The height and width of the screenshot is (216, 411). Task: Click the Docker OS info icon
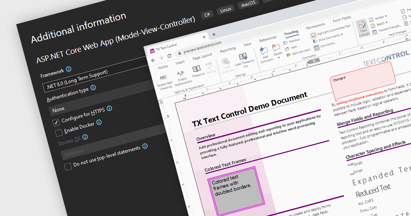pos(85,137)
